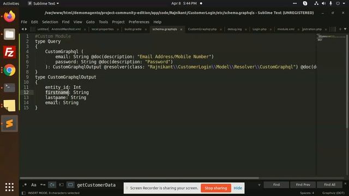Image resolution: width=349 pixels, height=196 pixels.
Task: Click Activities in the top bar
Action: coord(11,3)
